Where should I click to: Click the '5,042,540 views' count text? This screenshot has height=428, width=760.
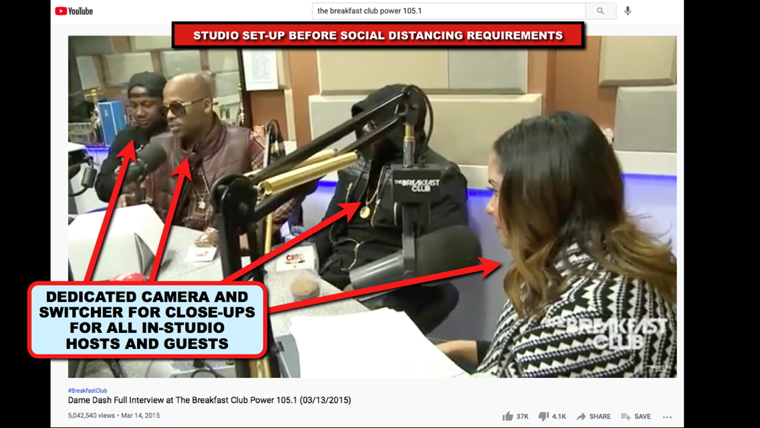pyautogui.click(x=92, y=415)
